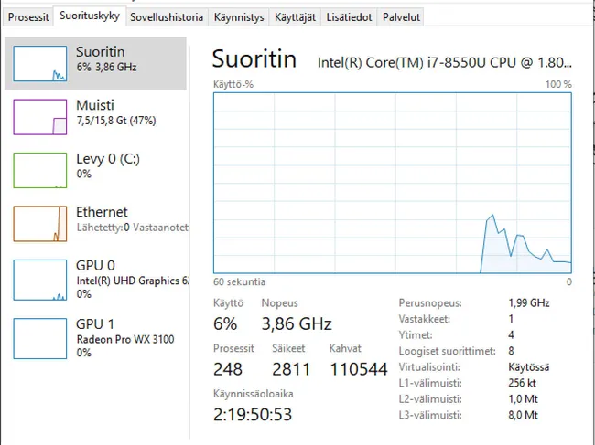Click the Käynnissäoloaika uptime value
This screenshot has height=445, width=595.
click(252, 414)
